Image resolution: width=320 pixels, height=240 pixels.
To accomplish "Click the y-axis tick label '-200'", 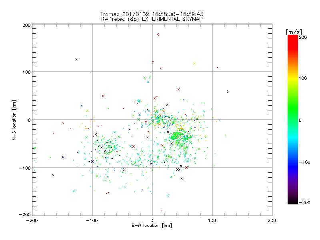I will (25, 214).
